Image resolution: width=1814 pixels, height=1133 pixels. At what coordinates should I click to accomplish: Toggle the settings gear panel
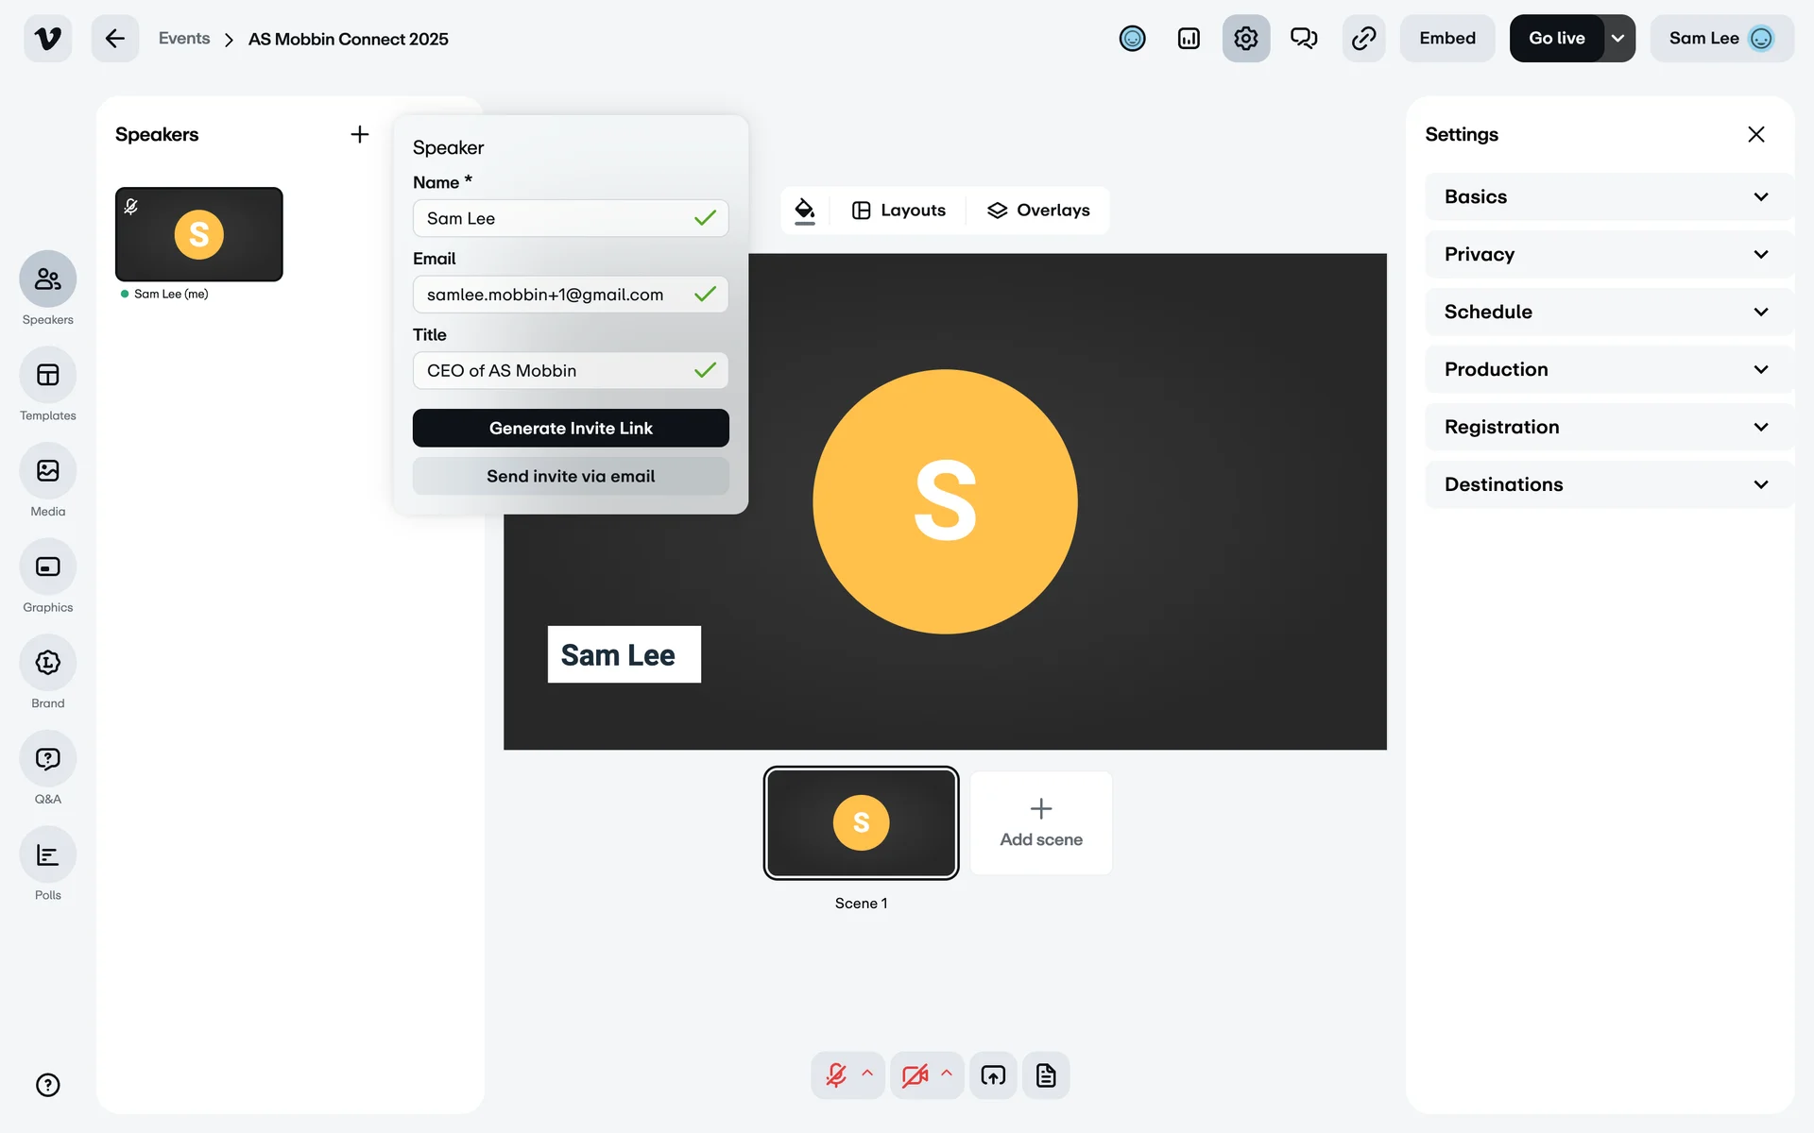(1246, 39)
